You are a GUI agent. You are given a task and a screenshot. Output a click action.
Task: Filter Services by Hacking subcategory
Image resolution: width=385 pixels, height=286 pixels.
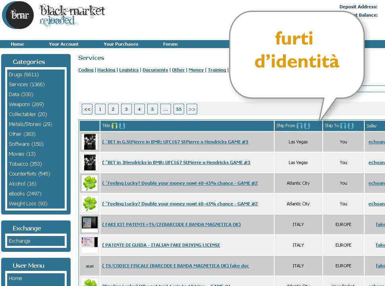(x=106, y=70)
